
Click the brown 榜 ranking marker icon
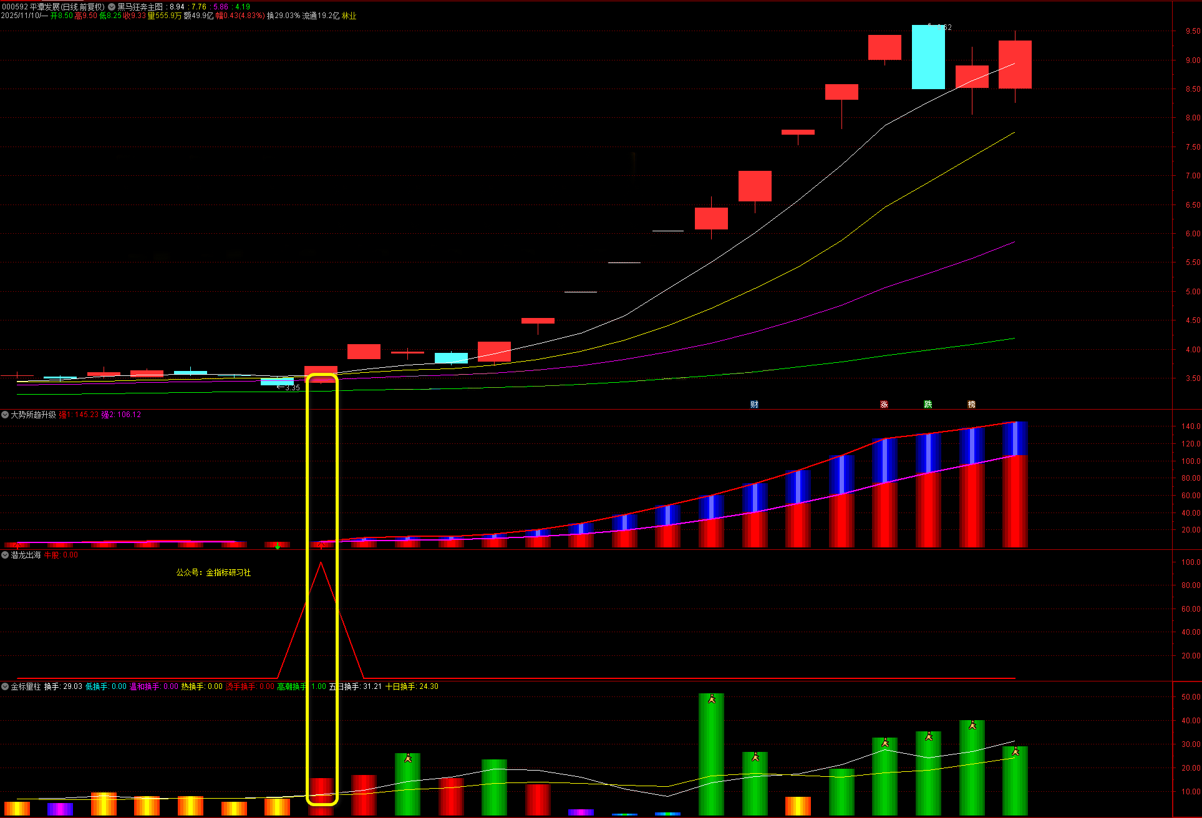click(x=971, y=405)
